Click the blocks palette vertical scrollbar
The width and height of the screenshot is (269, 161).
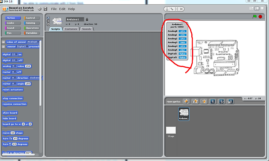coord(40,73)
